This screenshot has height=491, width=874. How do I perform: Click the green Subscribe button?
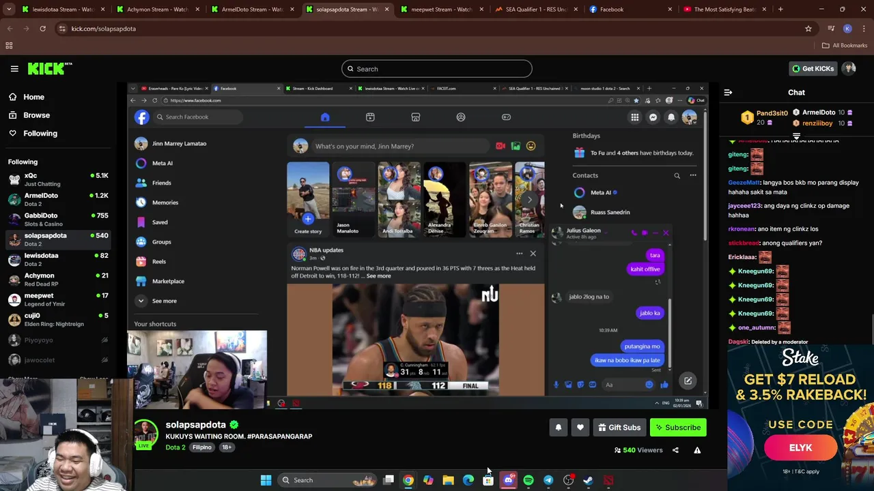pyautogui.click(x=678, y=428)
